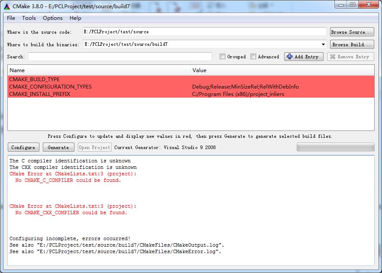Click the Remove Entry button label
382x273 pixels.
353,57
